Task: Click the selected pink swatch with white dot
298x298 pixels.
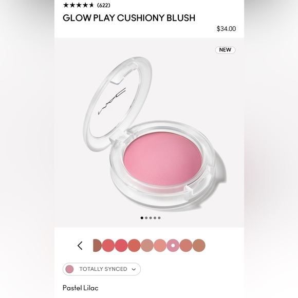Action: [173, 246]
